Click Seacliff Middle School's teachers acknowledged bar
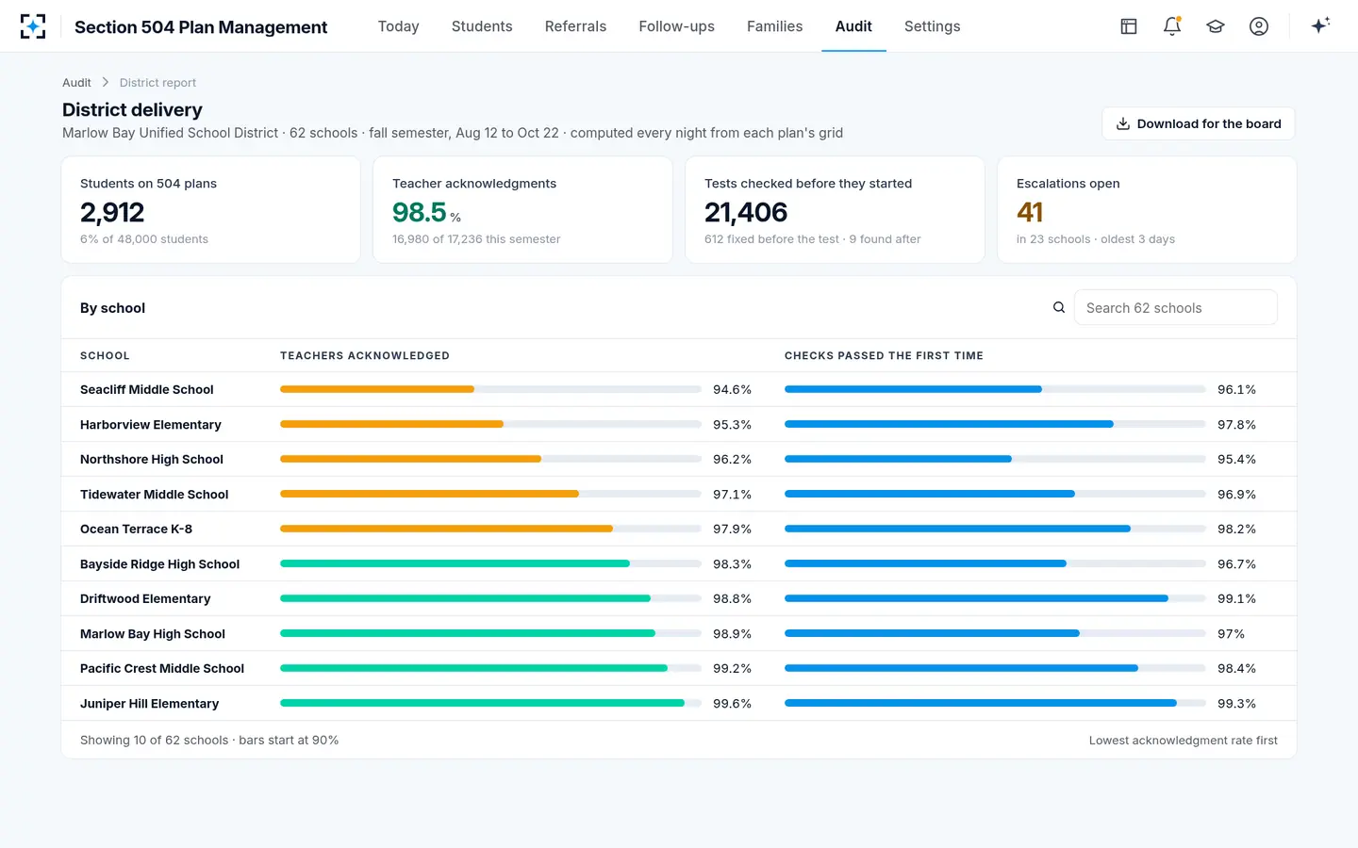Viewport: 1358px width, 848px height. click(490, 389)
